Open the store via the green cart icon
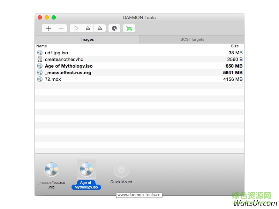 (x=129, y=28)
